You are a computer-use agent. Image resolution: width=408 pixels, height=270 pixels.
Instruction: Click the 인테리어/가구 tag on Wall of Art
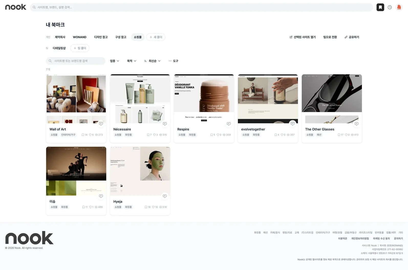pyautogui.click(x=68, y=135)
